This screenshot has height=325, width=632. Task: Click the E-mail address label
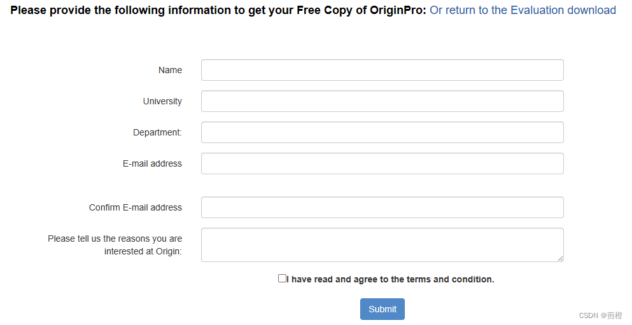[x=152, y=163]
